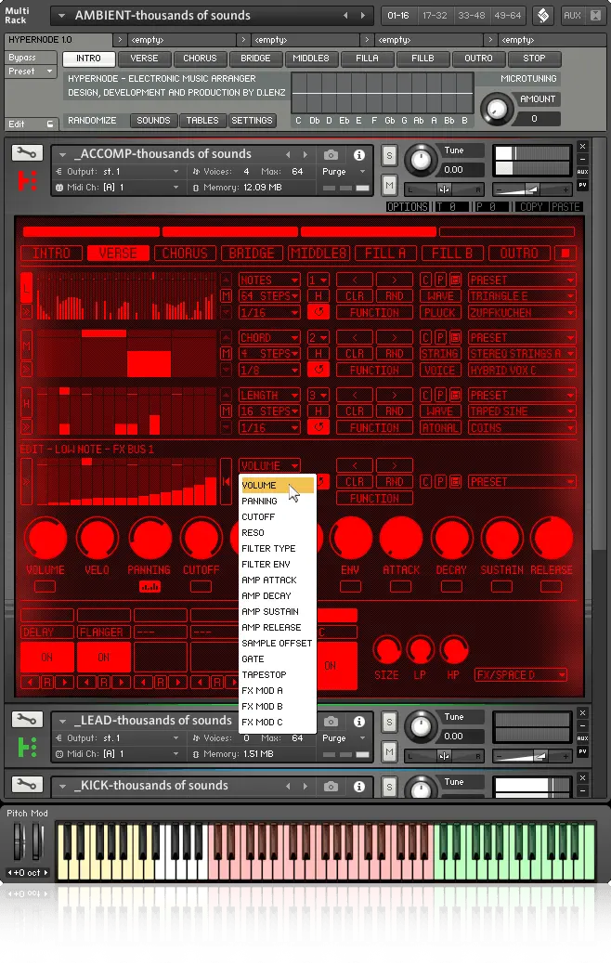611x978 pixels.
Task: Click P paste icon on CHORD row
Action: click(x=440, y=337)
